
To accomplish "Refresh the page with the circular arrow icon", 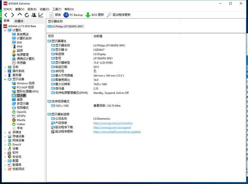I will pos(27,15).
